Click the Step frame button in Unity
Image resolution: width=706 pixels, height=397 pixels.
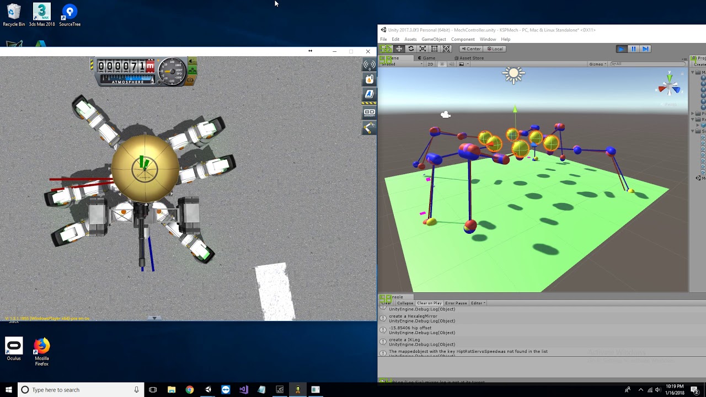coord(645,49)
